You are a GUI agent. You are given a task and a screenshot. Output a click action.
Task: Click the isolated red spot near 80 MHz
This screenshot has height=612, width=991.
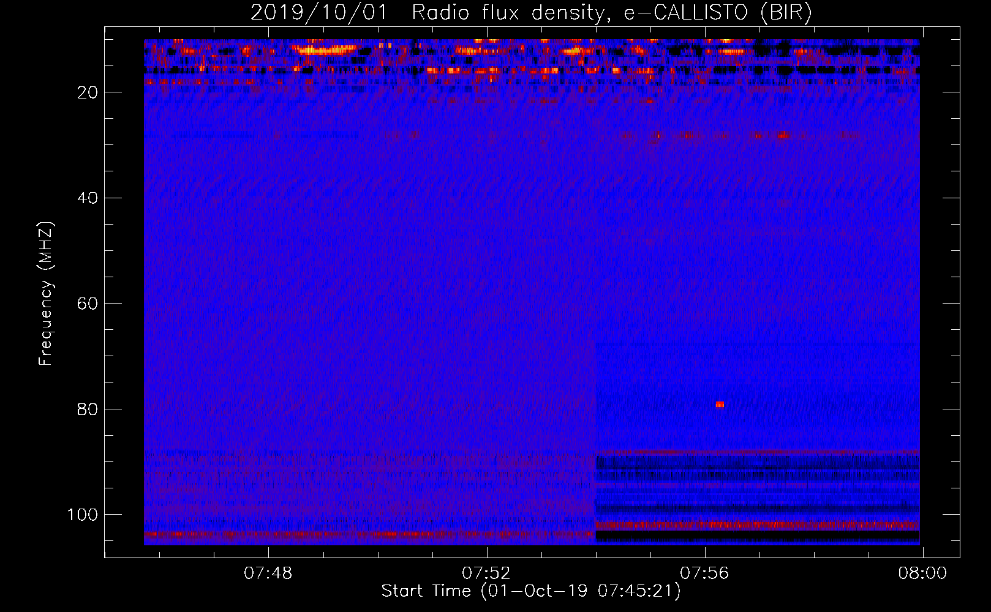tap(720, 405)
